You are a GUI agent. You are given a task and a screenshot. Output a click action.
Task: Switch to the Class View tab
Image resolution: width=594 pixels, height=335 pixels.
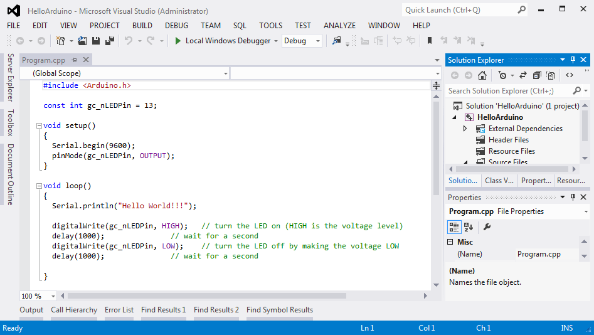[499, 181]
